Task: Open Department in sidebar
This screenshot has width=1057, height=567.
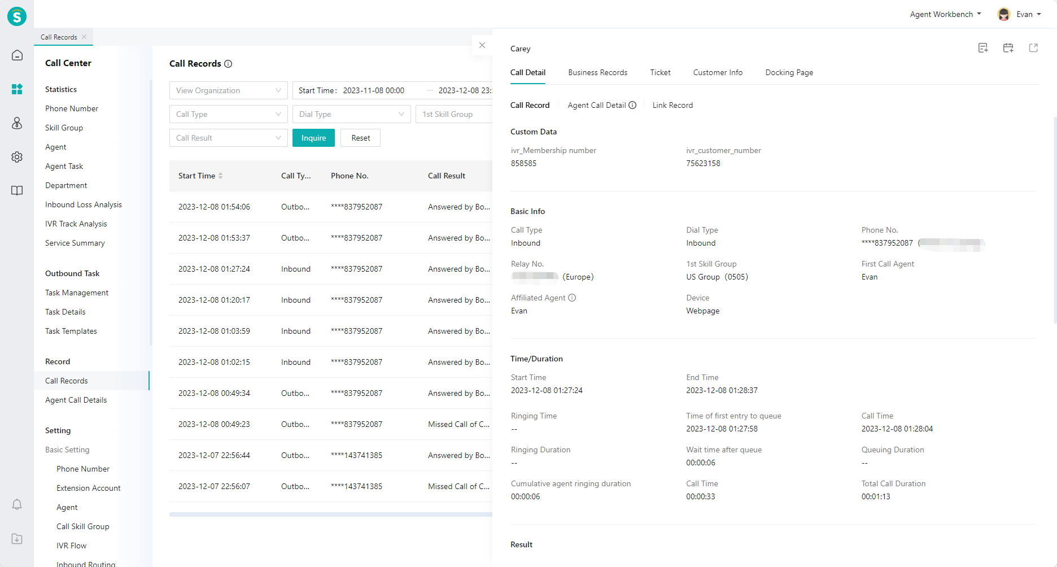Action: [x=66, y=185]
